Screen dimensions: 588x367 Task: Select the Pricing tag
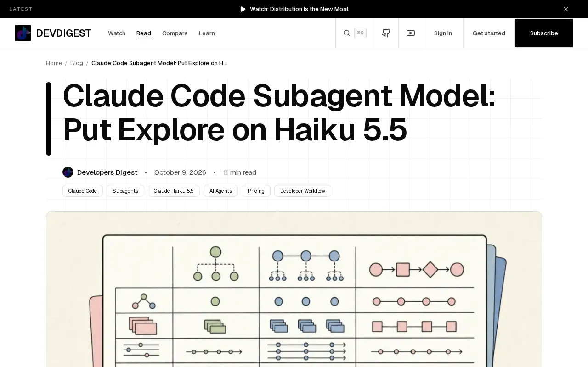coord(256,191)
